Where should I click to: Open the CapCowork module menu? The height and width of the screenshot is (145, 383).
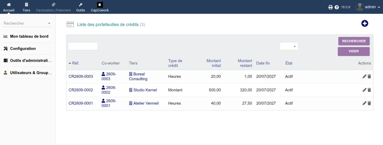(100, 7)
